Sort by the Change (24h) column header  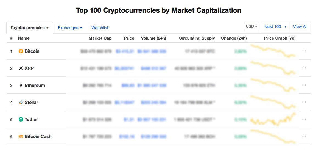click(234, 38)
